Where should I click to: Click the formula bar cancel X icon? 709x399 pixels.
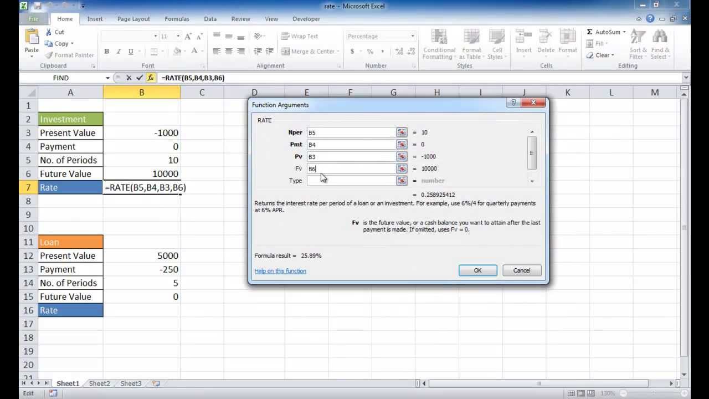(129, 78)
